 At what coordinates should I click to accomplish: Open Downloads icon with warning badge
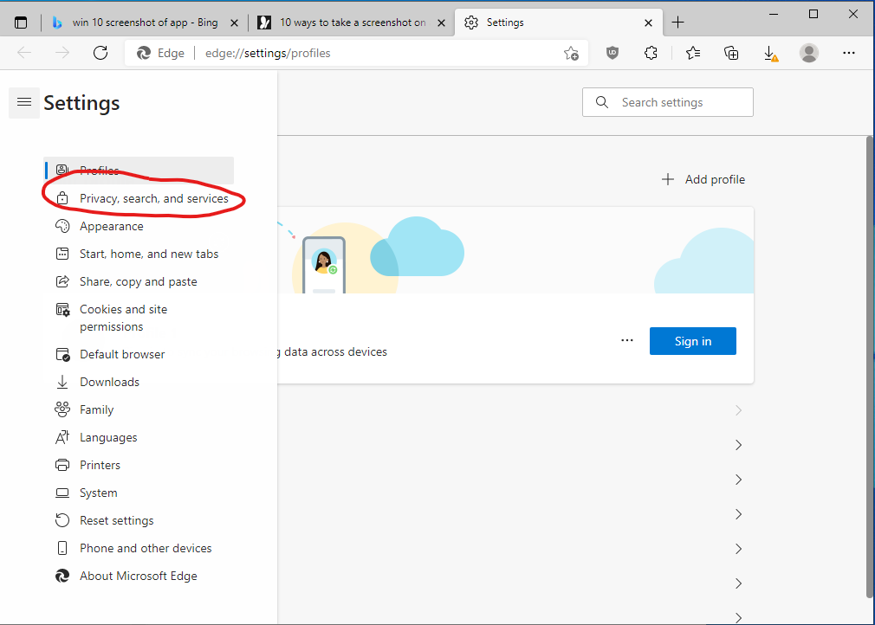pos(770,54)
